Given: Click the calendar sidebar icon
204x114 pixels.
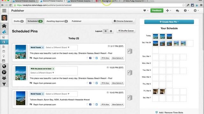Looking at the screenshot, I should (4, 51).
